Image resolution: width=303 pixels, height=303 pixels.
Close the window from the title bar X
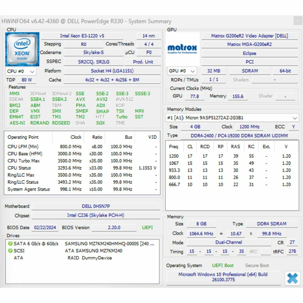point(298,20)
